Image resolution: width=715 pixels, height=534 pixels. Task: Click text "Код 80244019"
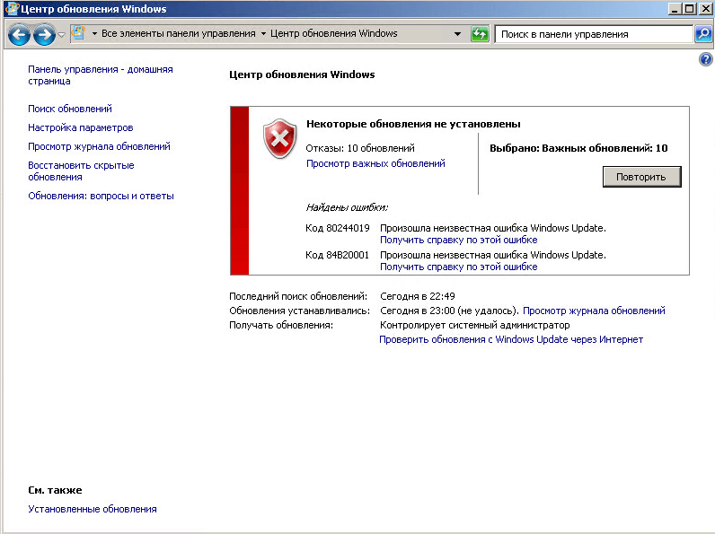tap(338, 228)
